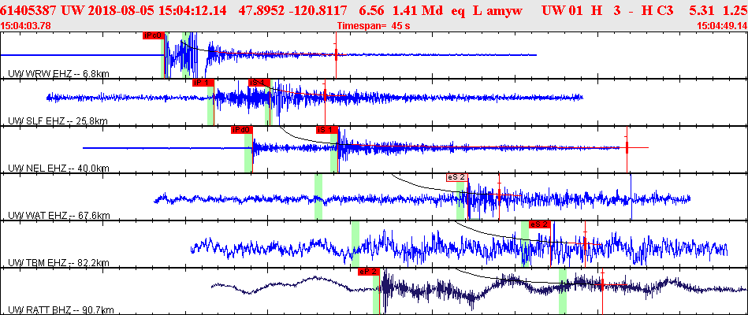Click the event summary header text
The image size is (748, 315).
tap(374, 9)
